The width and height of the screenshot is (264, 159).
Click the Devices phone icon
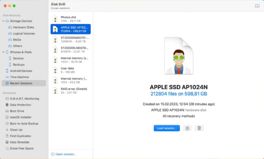coord(10,58)
